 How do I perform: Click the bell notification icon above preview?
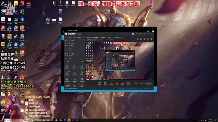148,39
